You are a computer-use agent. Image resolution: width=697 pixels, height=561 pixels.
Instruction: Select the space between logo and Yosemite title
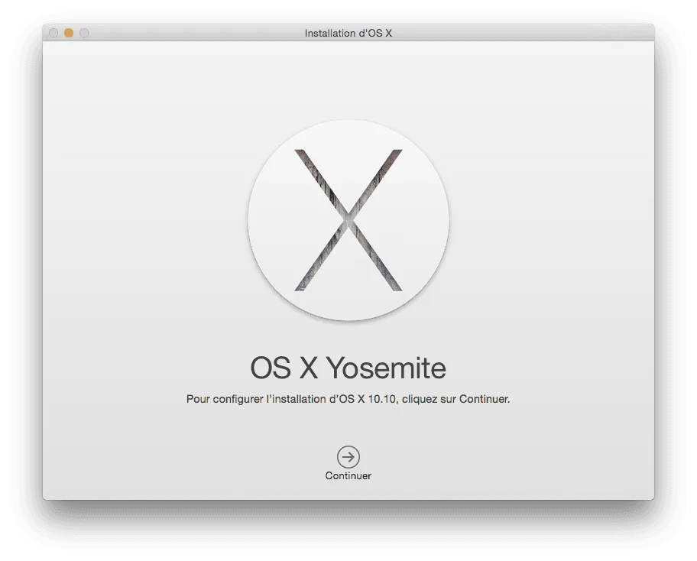(348, 335)
